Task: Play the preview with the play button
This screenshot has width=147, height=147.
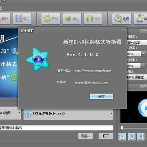Action: point(122,136)
